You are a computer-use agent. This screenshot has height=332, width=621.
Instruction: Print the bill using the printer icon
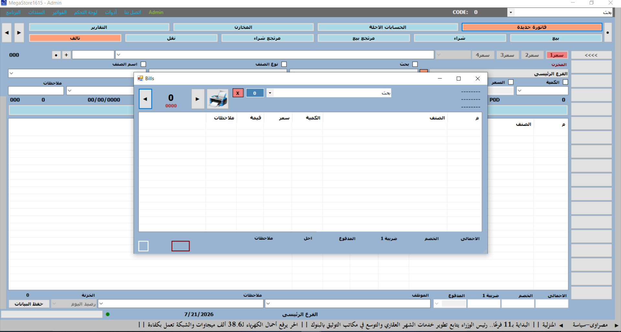(218, 99)
